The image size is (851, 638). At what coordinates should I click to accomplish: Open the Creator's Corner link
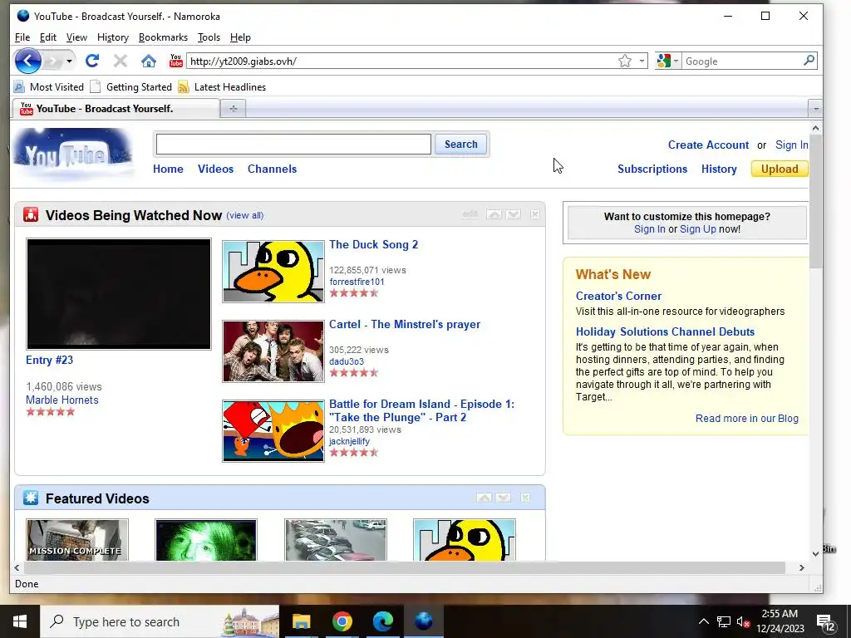(618, 297)
